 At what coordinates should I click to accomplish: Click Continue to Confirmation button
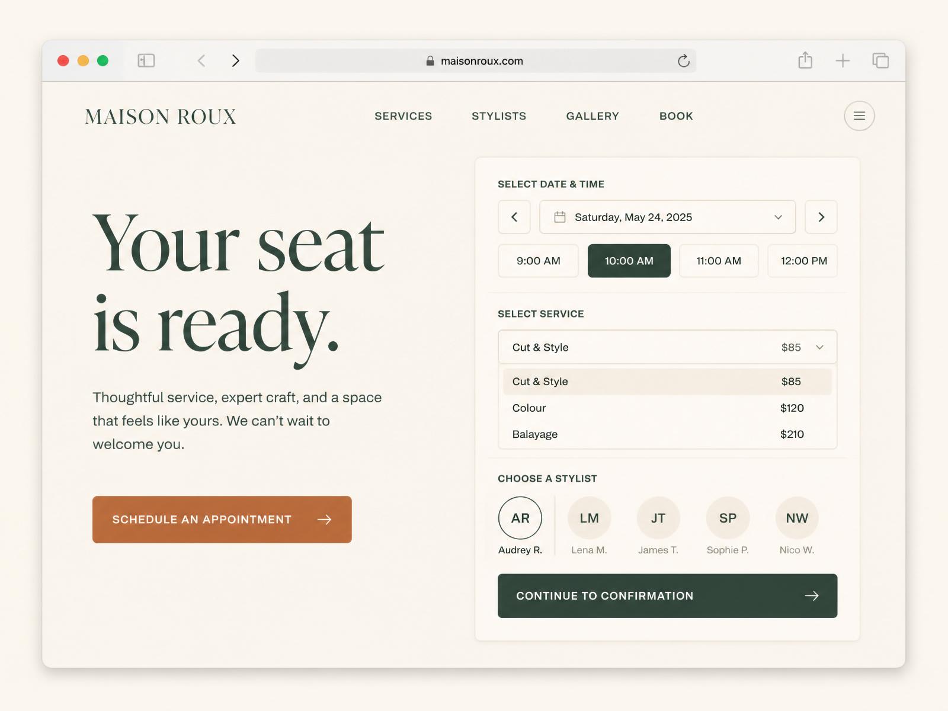667,595
